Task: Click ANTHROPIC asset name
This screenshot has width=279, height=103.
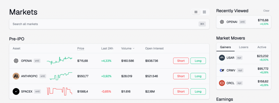Action: [29, 76]
